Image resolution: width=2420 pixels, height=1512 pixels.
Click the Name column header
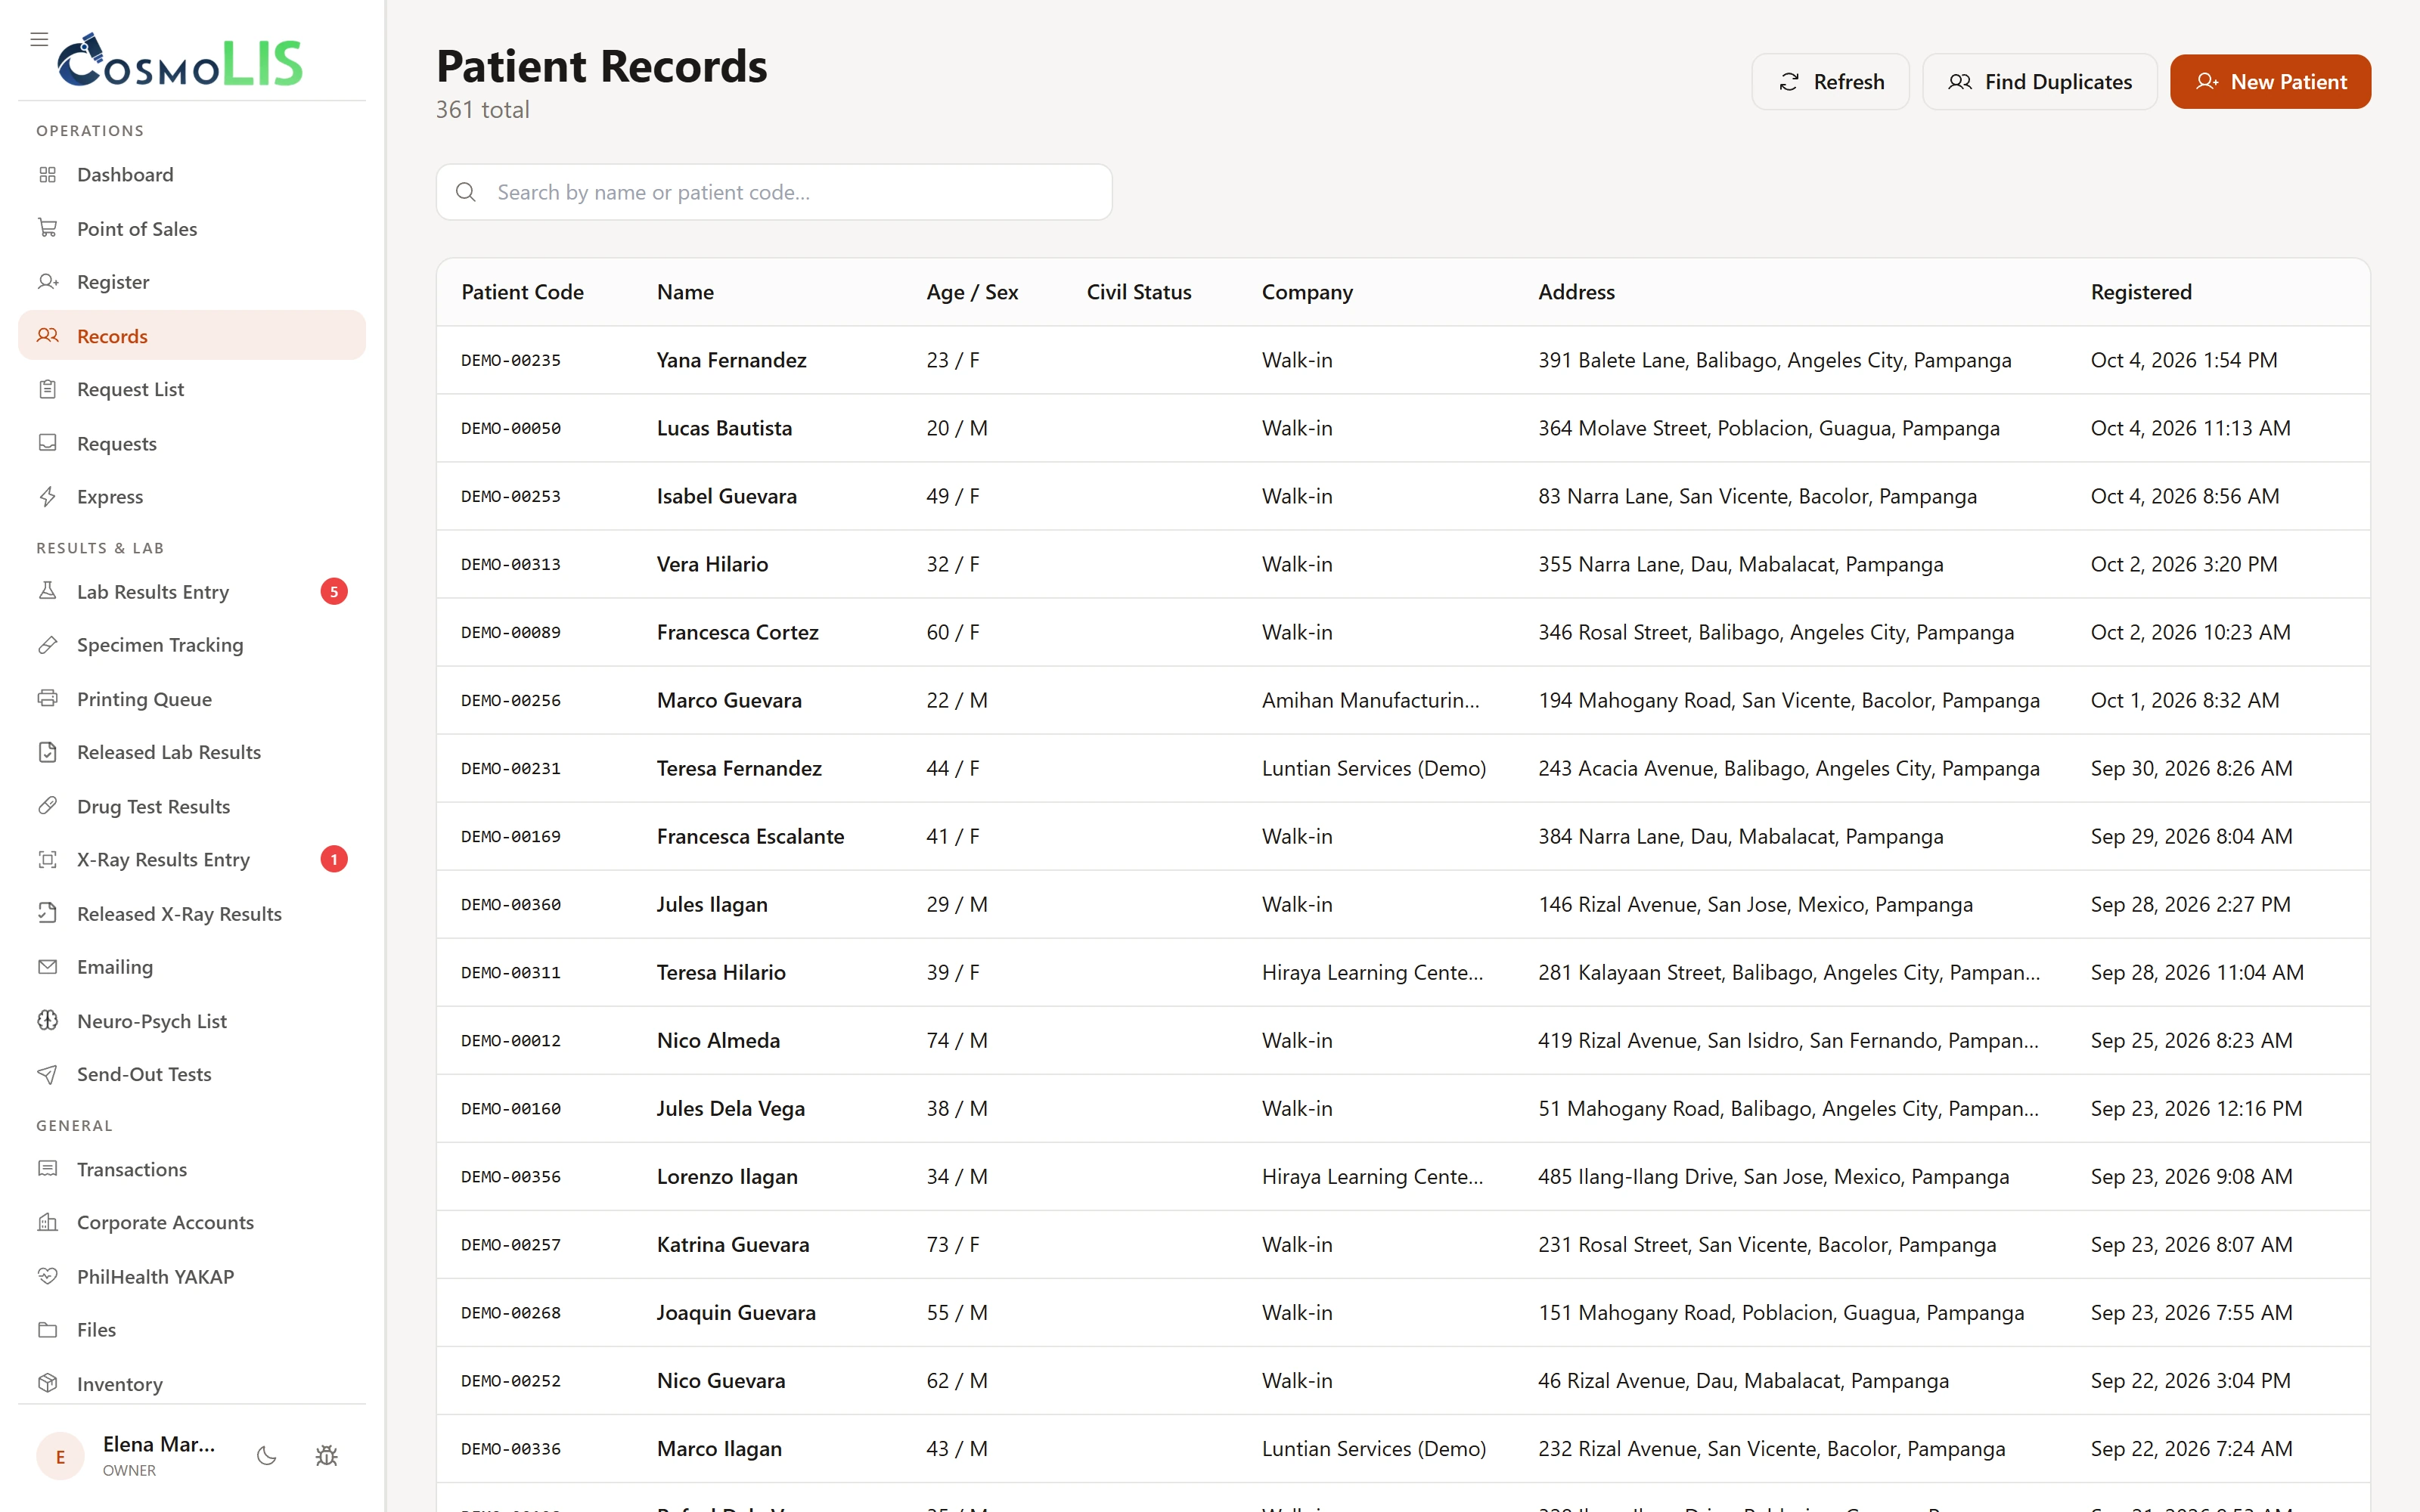point(685,292)
